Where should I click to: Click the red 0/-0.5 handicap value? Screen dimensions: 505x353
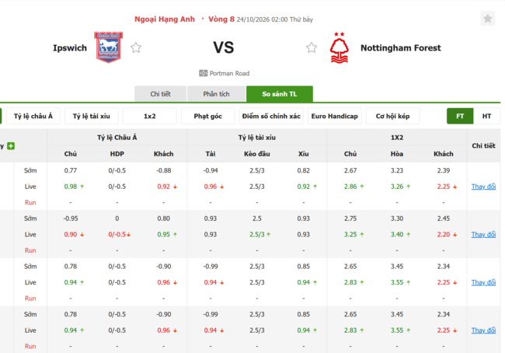(x=117, y=235)
